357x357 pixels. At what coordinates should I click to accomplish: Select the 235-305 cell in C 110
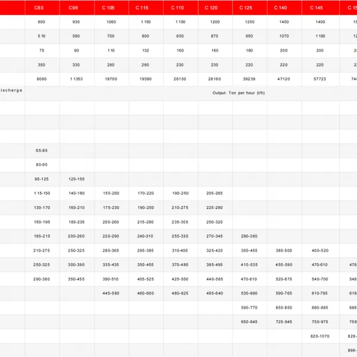180,222
